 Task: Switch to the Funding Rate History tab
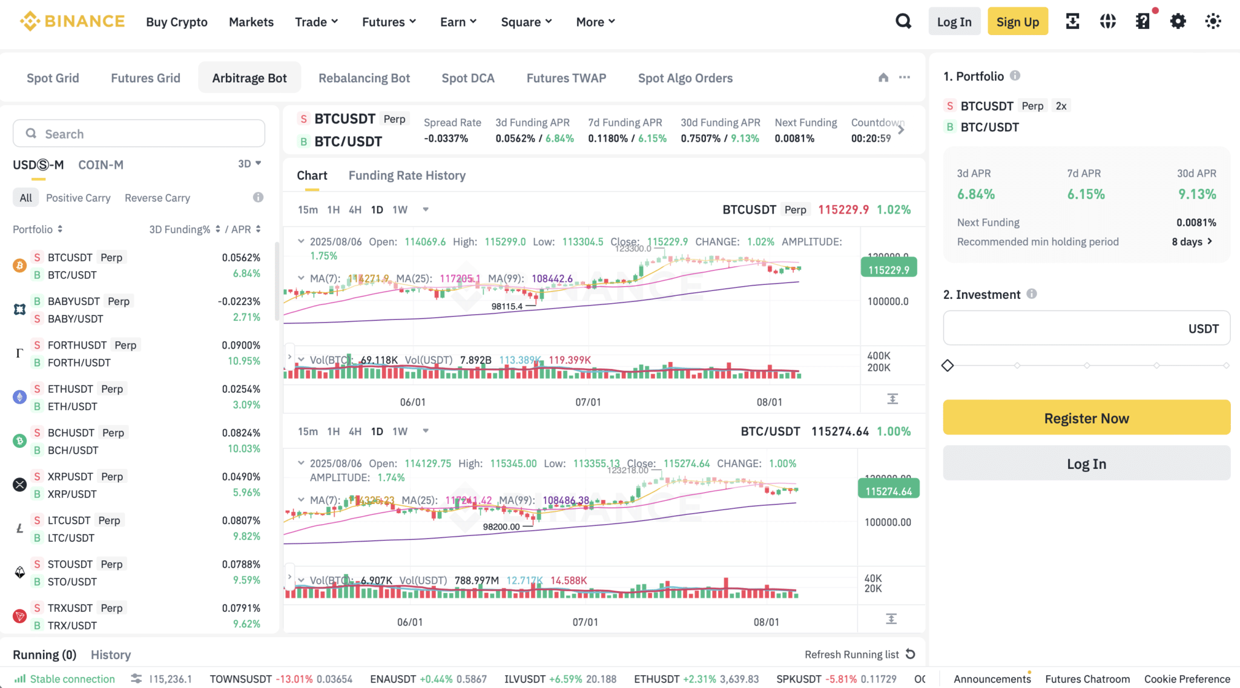coord(406,175)
